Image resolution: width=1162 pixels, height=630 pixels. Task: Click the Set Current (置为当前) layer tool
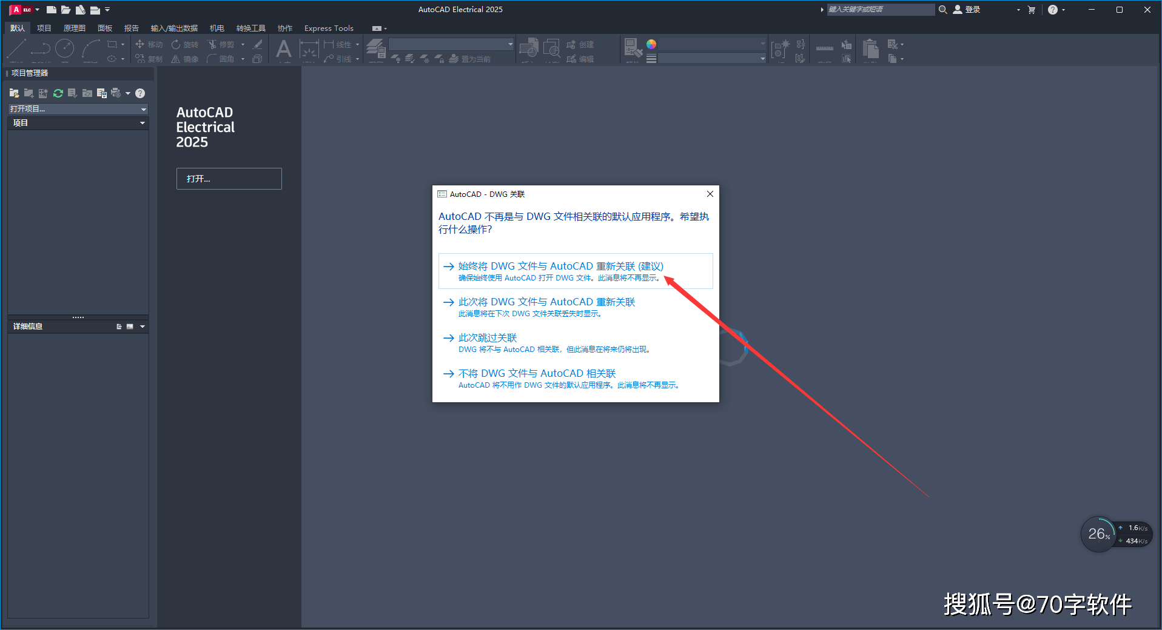(x=471, y=59)
